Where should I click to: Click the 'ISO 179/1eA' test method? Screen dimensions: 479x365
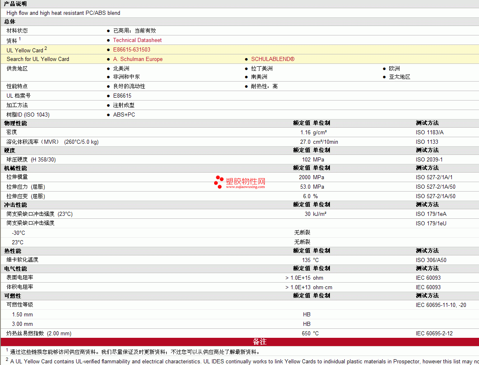point(431,214)
